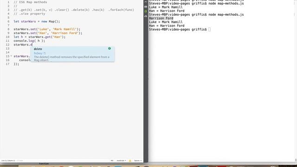
Task: Click the Line 12, Column 11 status text
Action: pos(8,161)
